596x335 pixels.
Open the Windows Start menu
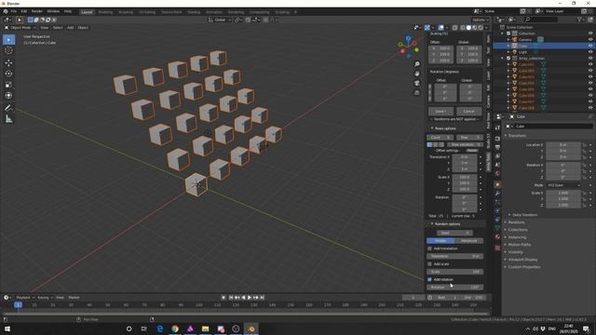(7, 328)
